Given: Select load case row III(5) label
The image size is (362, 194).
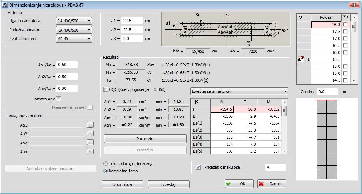Looking at the screenshot, I should (x=201, y=151).
